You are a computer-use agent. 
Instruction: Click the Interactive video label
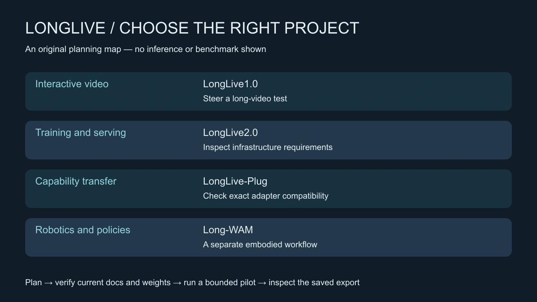[72, 84]
